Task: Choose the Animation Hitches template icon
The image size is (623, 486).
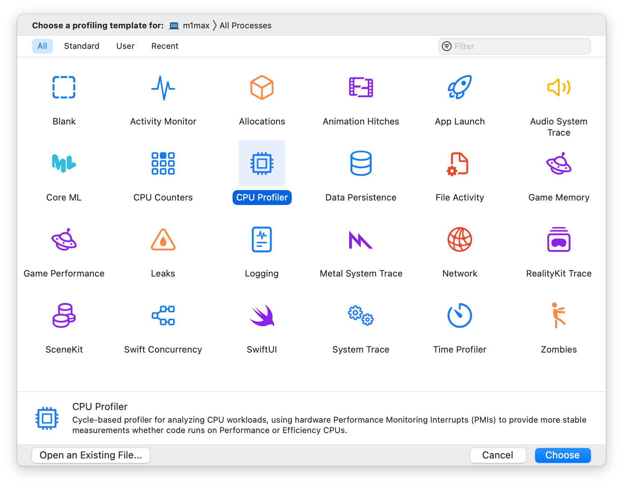Action: 361,87
